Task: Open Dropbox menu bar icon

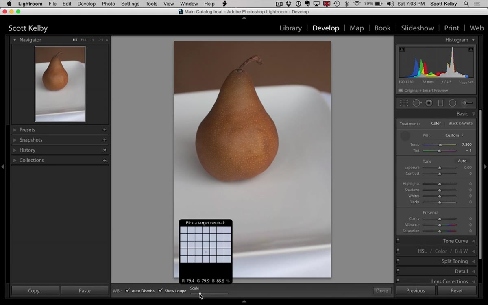Action: [x=288, y=4]
